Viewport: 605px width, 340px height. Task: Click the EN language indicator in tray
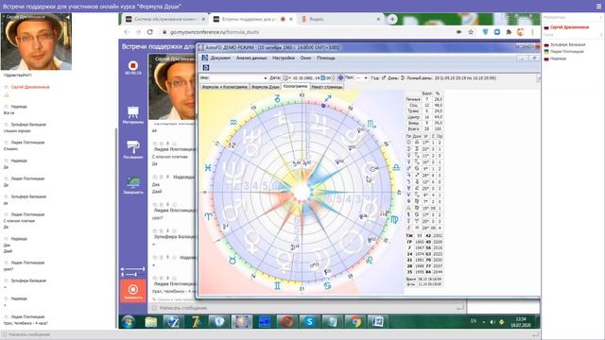(x=474, y=321)
